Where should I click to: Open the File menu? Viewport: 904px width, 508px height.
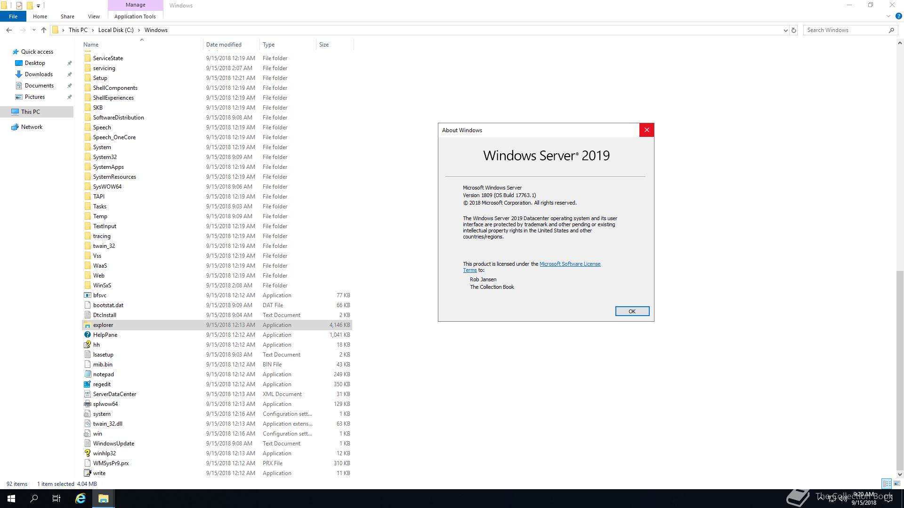pyautogui.click(x=13, y=16)
